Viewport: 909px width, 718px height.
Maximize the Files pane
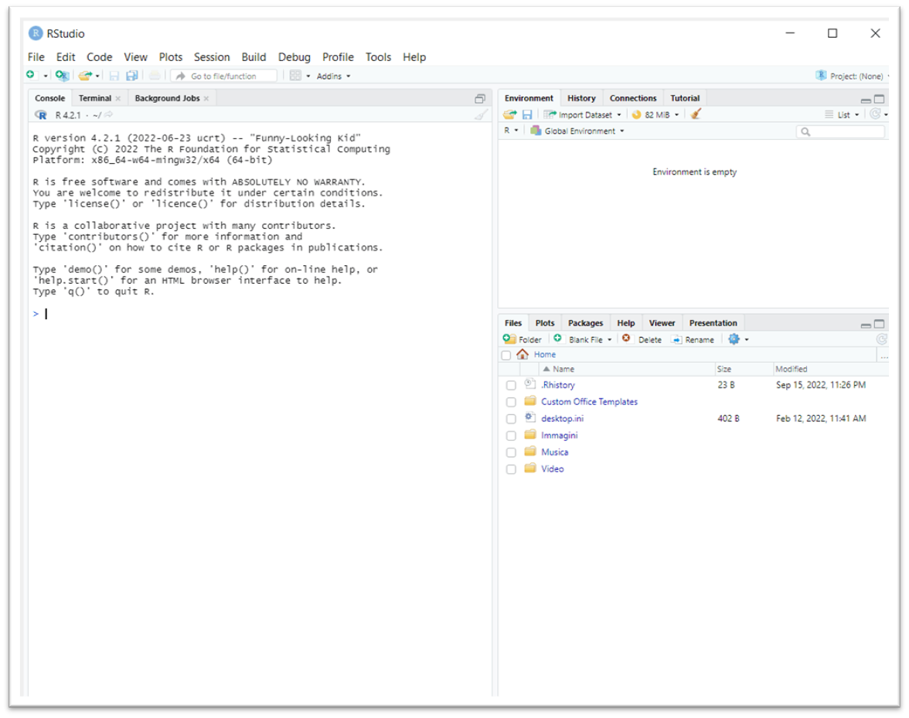[x=880, y=324]
